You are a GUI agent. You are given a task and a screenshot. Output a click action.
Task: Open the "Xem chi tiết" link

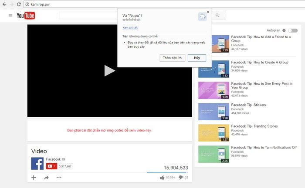129,27
